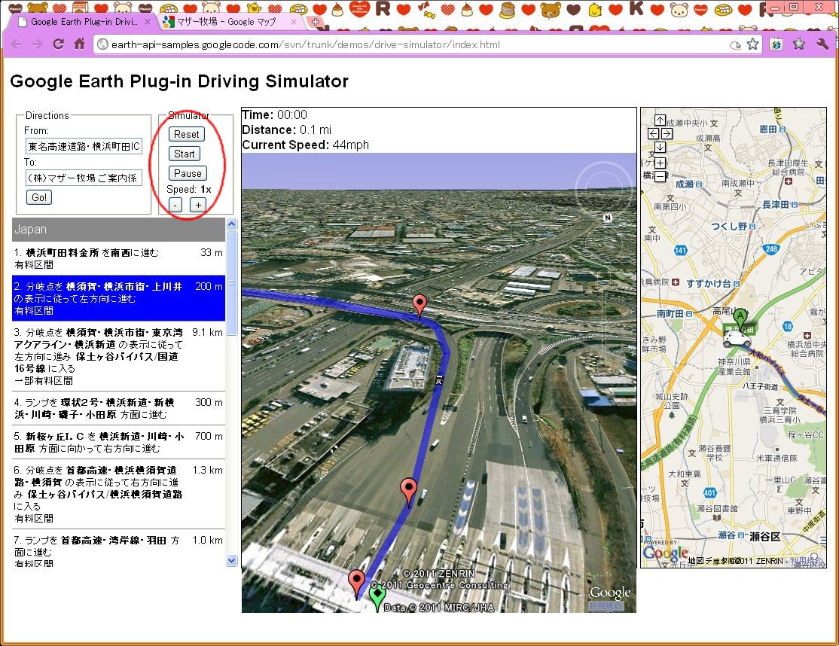Viewport: 839px width, 646px height.
Task: Click the browser reload icon
Action: (58, 44)
